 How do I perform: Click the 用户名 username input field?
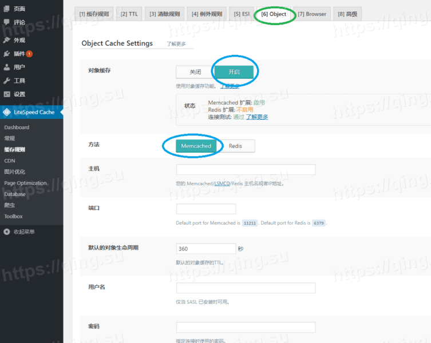[246, 288]
